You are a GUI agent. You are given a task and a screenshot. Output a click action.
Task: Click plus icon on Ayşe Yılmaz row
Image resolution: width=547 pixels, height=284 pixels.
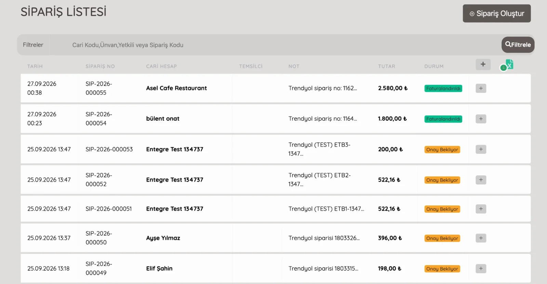(481, 238)
